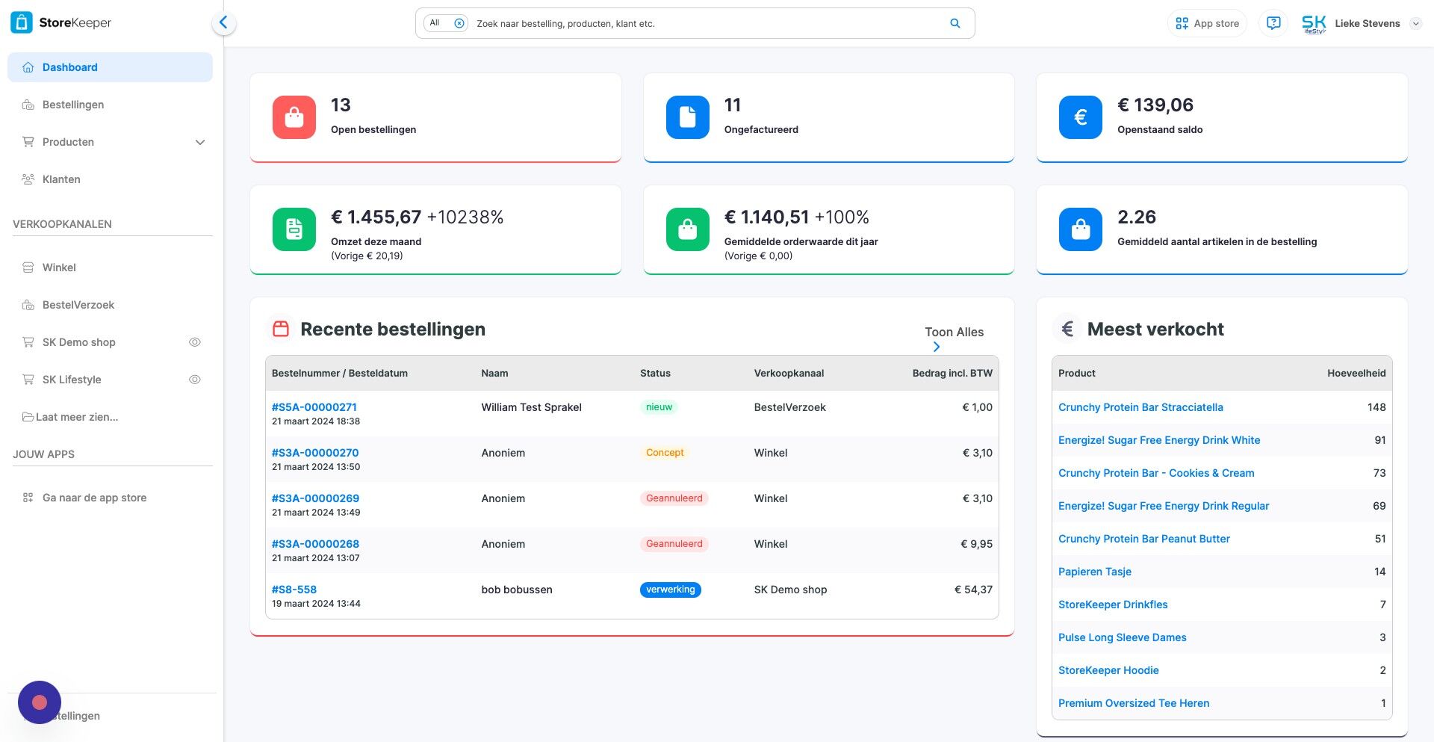
Task: Toggle visibility eye for SK Lifestyle
Action: [194, 380]
